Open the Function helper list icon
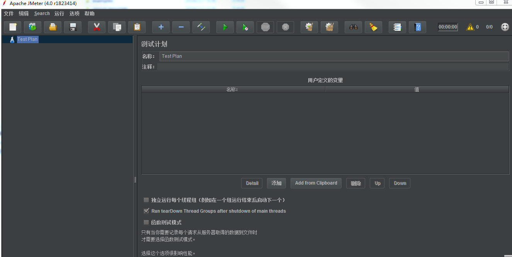Screen dimensions: 512x257 (398, 27)
